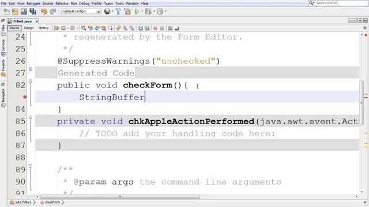
Task: Show the opened documents list arrow
Action: point(360,21)
